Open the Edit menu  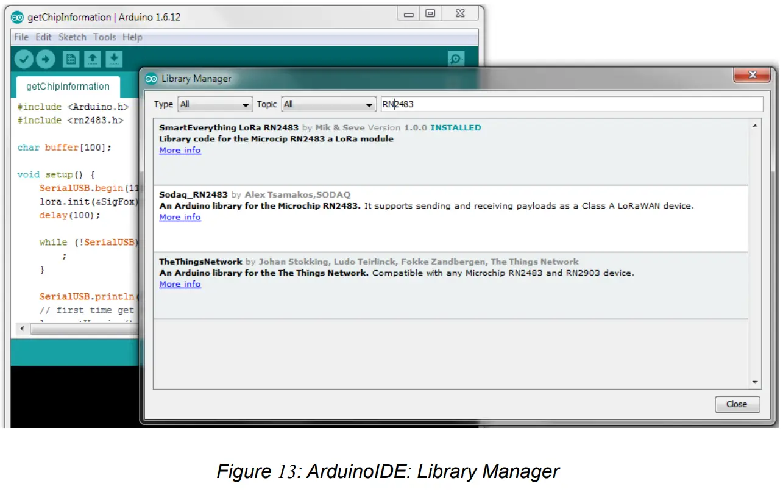pos(43,37)
